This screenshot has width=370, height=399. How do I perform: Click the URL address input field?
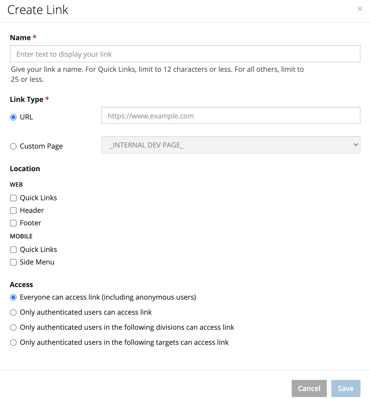[x=231, y=115]
